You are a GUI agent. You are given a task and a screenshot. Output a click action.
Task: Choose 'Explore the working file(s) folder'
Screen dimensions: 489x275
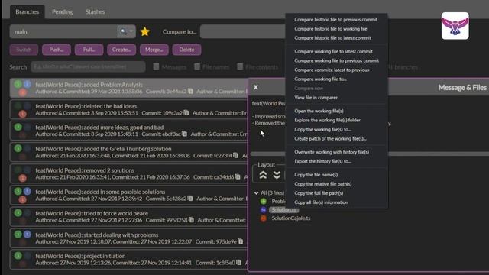tap(327, 121)
